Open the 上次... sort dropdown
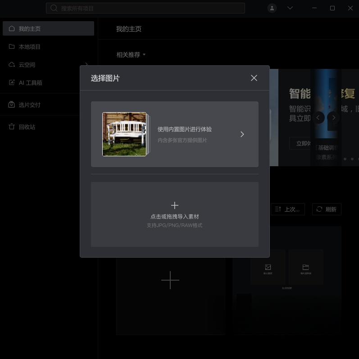The height and width of the screenshot is (359, 359). (288, 209)
